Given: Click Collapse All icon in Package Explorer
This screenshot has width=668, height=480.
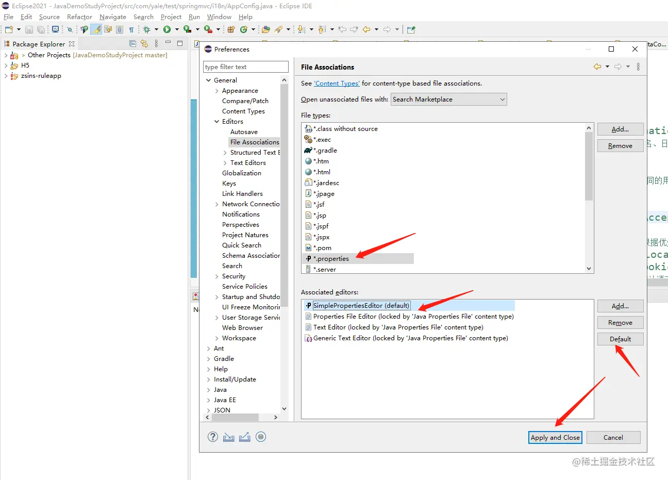Looking at the screenshot, I should (132, 44).
